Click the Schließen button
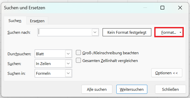This screenshot has height=98, width=190. (x=170, y=89)
